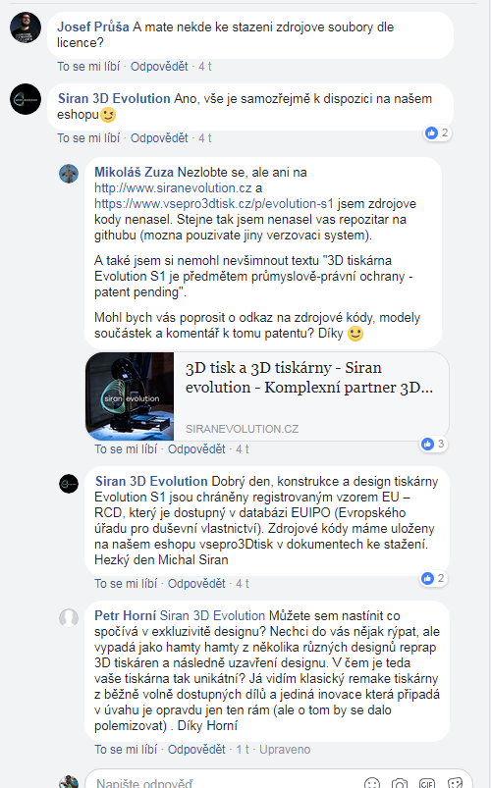Open the siran evolution preview thumbnail
Screen dimensions: 491x788
pyautogui.click(x=130, y=396)
